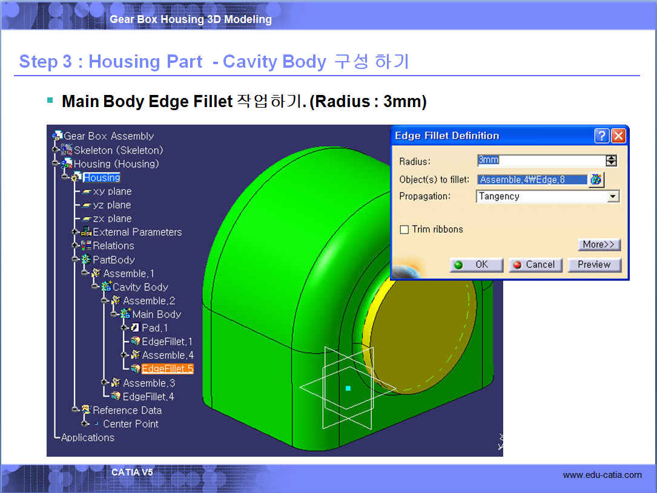Click the Preview button
The width and height of the screenshot is (657, 493).
point(593,264)
